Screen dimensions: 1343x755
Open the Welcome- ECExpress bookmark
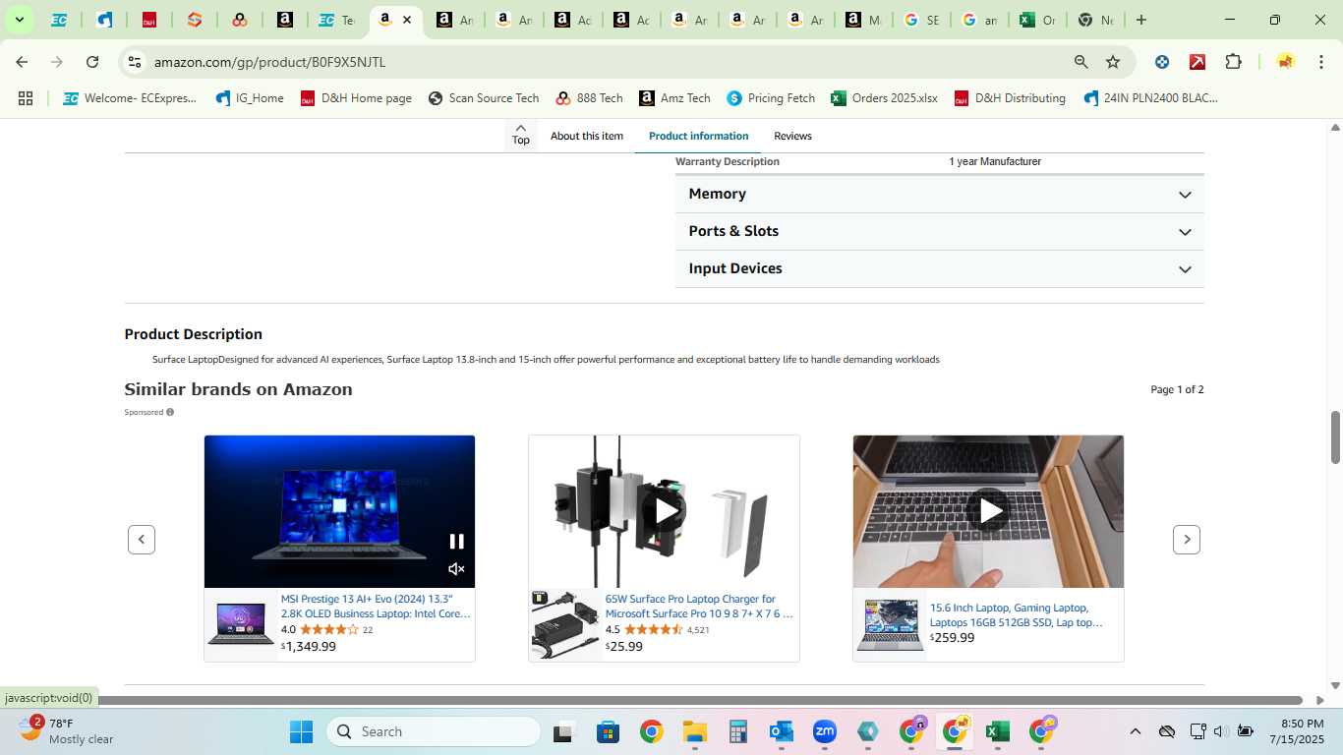click(x=130, y=98)
